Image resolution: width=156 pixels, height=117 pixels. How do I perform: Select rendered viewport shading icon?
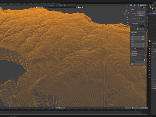coord(145,5)
